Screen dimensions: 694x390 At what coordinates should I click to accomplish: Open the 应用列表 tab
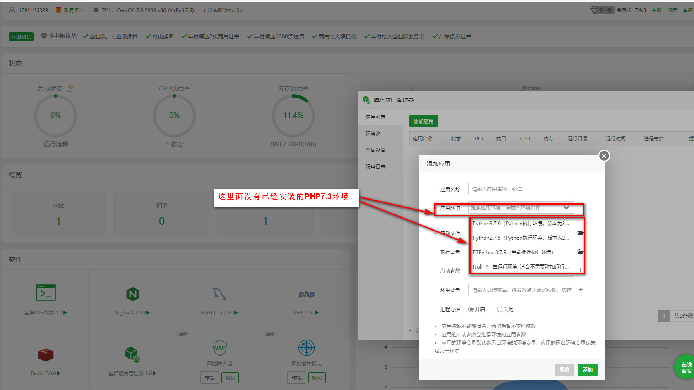point(380,117)
